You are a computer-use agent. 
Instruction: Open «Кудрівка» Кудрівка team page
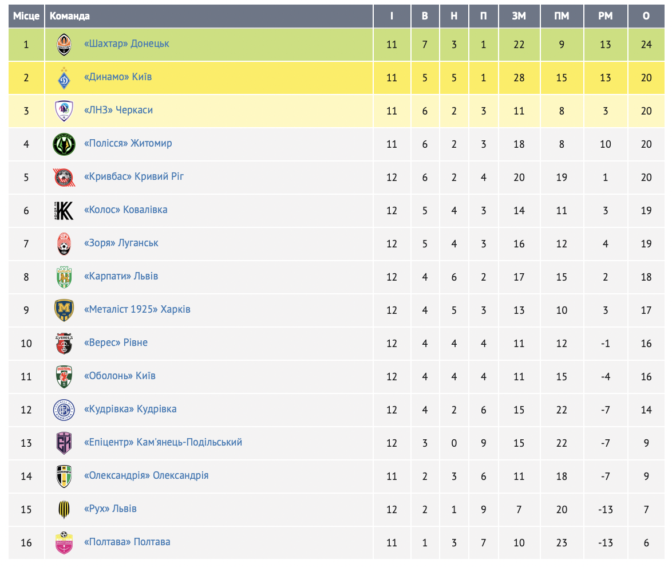pos(130,409)
